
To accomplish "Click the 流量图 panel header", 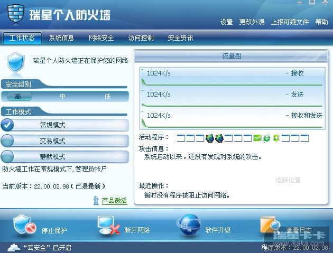I will tap(232, 56).
